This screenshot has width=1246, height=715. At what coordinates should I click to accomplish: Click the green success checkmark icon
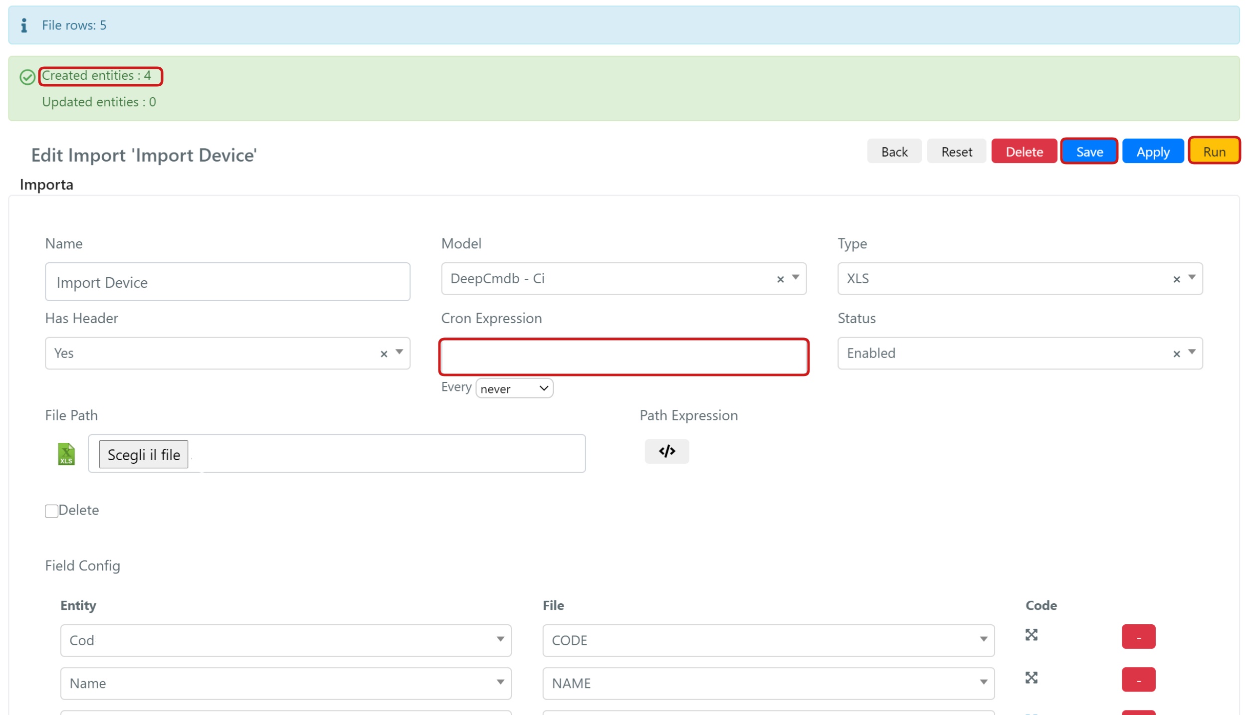coord(27,77)
